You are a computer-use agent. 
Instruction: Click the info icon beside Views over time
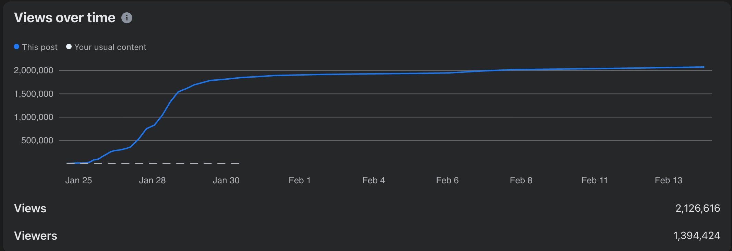[127, 18]
